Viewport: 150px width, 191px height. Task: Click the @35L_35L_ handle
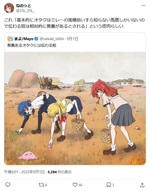coord(25,11)
